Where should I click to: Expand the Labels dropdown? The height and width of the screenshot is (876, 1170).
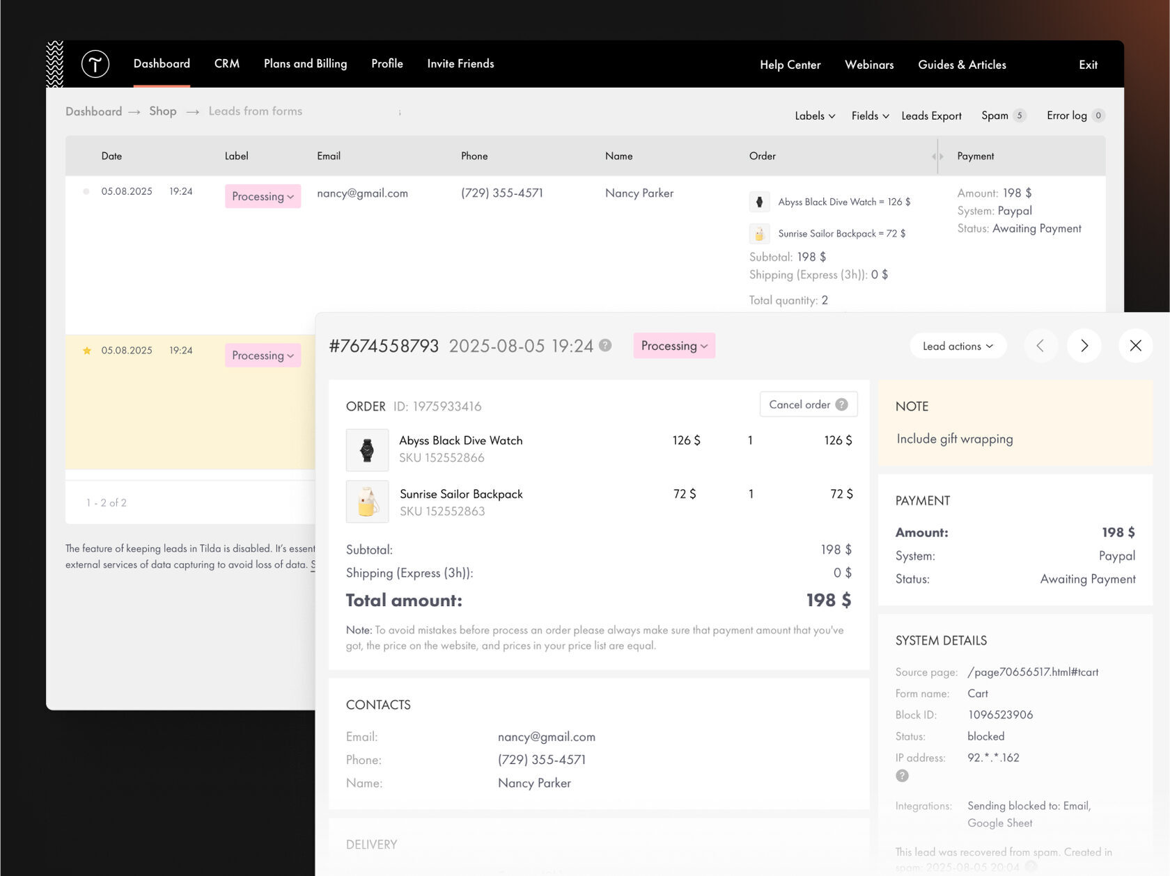coord(815,116)
